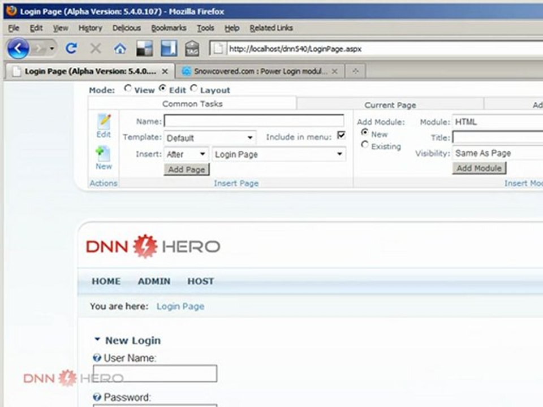Click the HOME navigation link
The width and height of the screenshot is (543, 407).
coord(106,281)
